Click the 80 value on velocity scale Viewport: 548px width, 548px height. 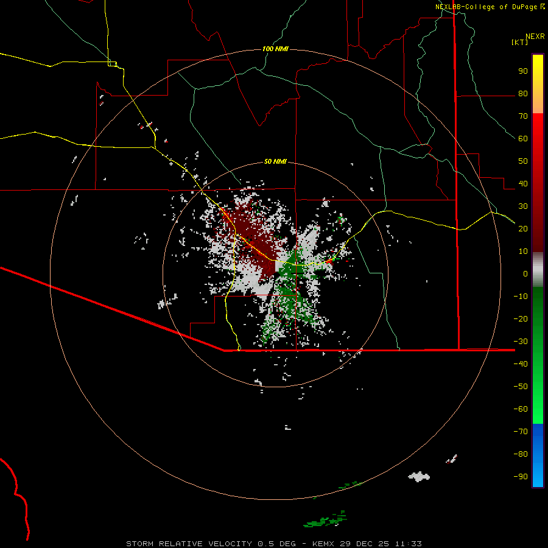(523, 94)
